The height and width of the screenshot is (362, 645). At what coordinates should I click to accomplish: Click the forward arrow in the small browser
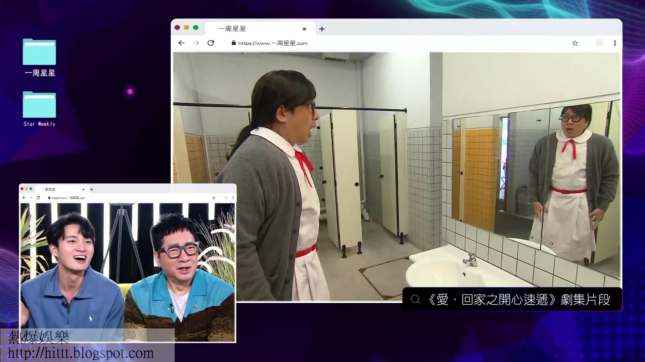pyautogui.click(x=31, y=198)
